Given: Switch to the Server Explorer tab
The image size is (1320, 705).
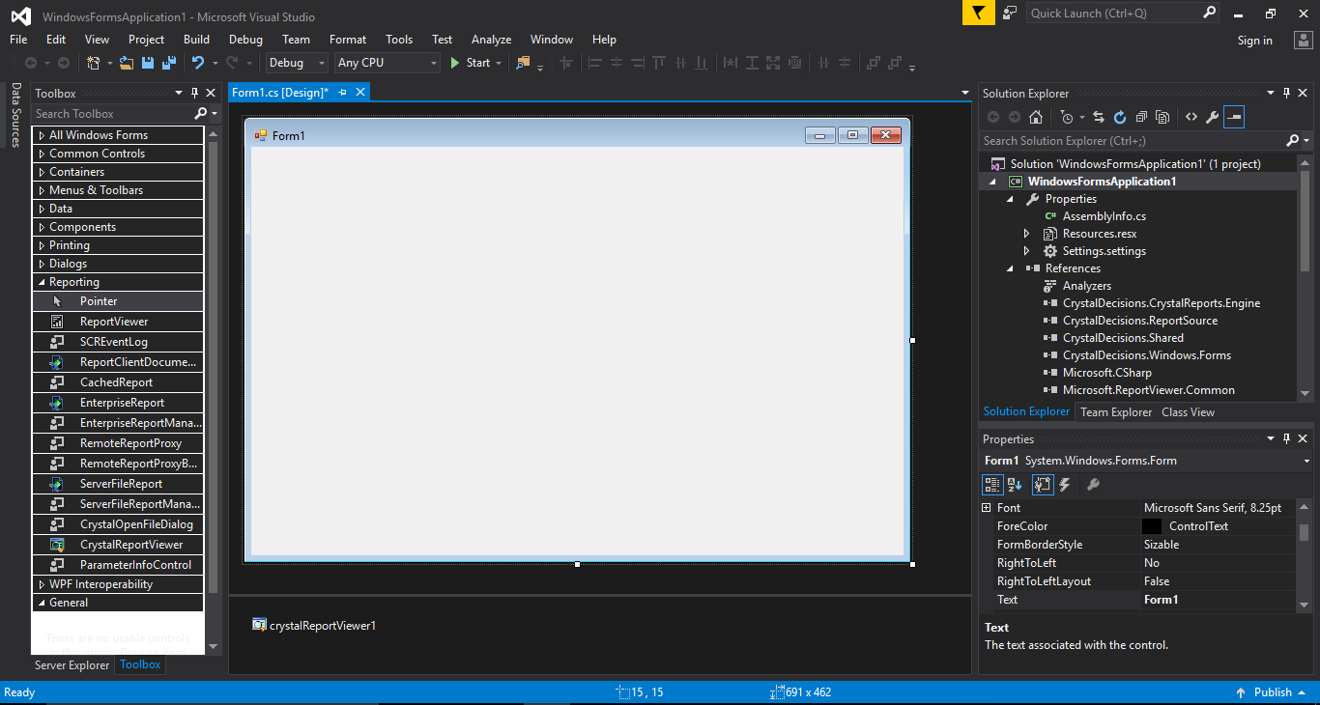Looking at the screenshot, I should point(72,665).
